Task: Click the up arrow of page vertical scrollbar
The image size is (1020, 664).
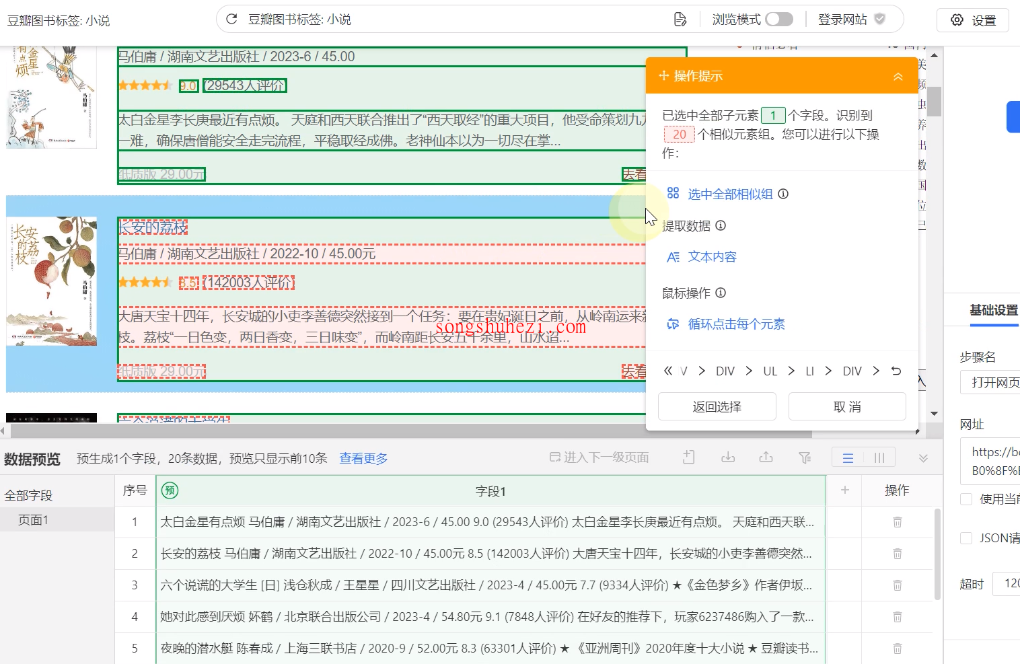Action: pos(934,55)
